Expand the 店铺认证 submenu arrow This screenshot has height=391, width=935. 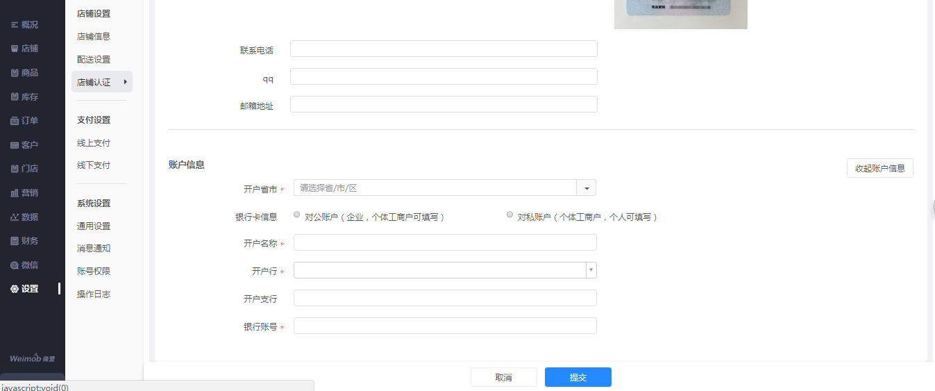point(125,82)
